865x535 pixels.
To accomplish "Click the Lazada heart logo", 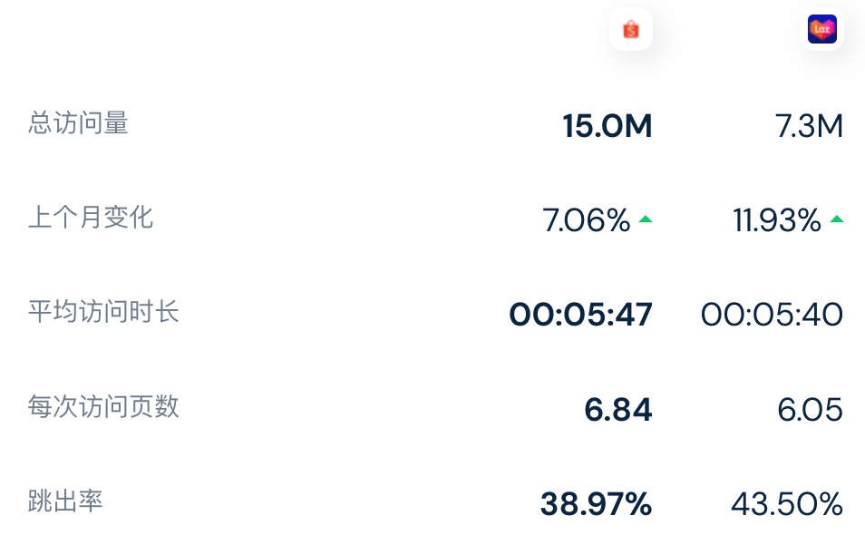I will coord(821,30).
